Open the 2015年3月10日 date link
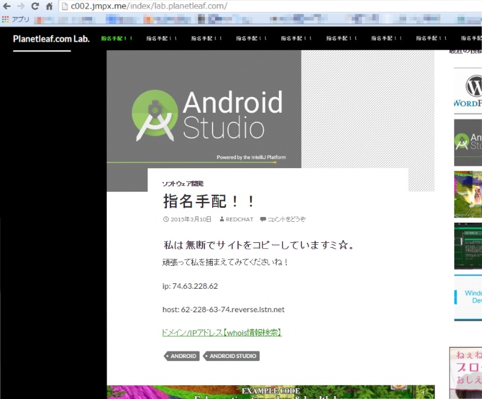The image size is (482, 399). coord(191,219)
